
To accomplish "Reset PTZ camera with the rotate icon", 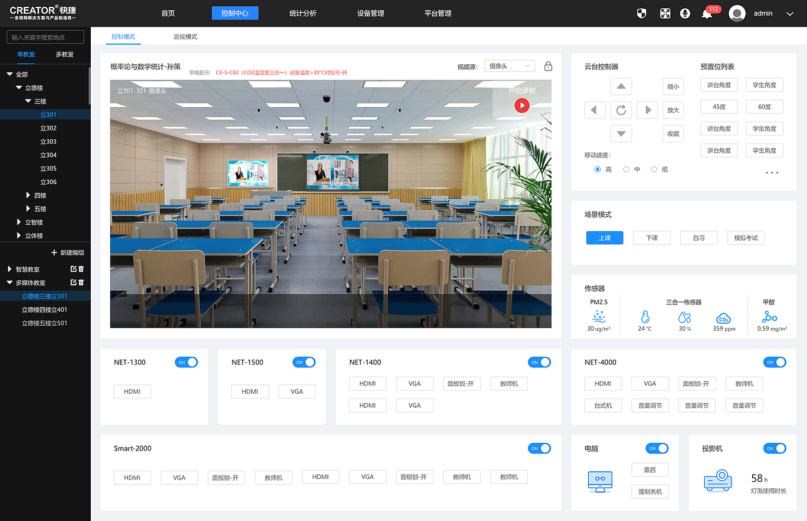I will [x=621, y=110].
